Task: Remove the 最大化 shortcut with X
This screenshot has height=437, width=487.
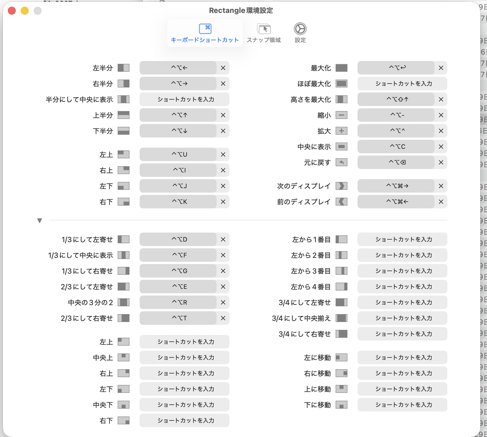Action: pos(441,68)
